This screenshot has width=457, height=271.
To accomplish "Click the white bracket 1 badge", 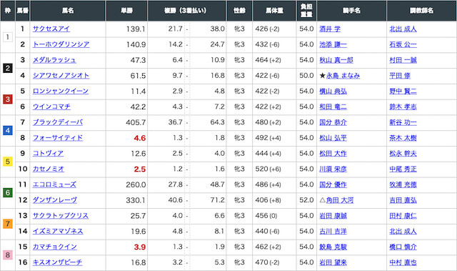I will tap(8, 37).
